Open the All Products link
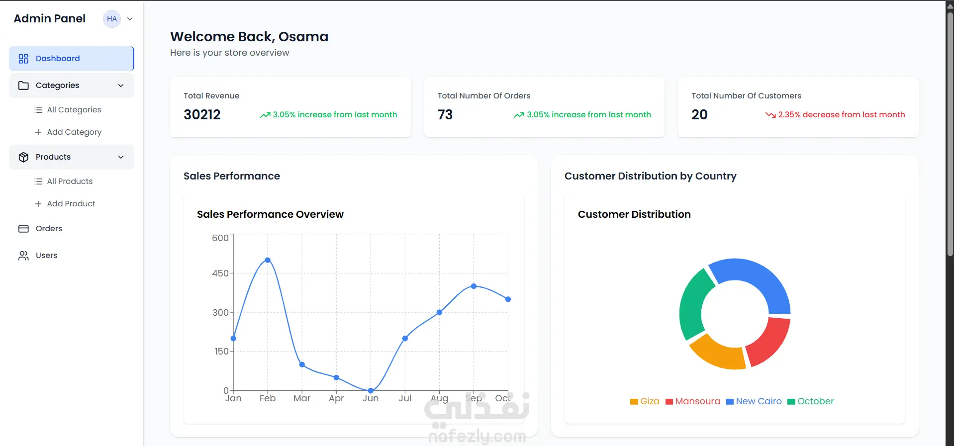This screenshot has width=954, height=446. click(x=70, y=181)
